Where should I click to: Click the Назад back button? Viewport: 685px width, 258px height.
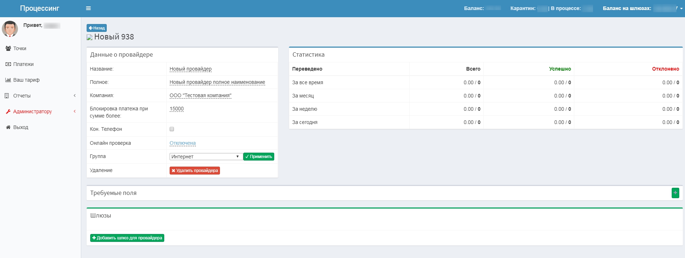coord(97,28)
